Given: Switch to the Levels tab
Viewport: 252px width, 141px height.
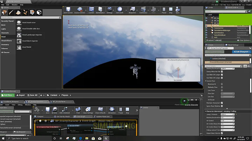Looking at the screenshot, I should pos(210,8).
